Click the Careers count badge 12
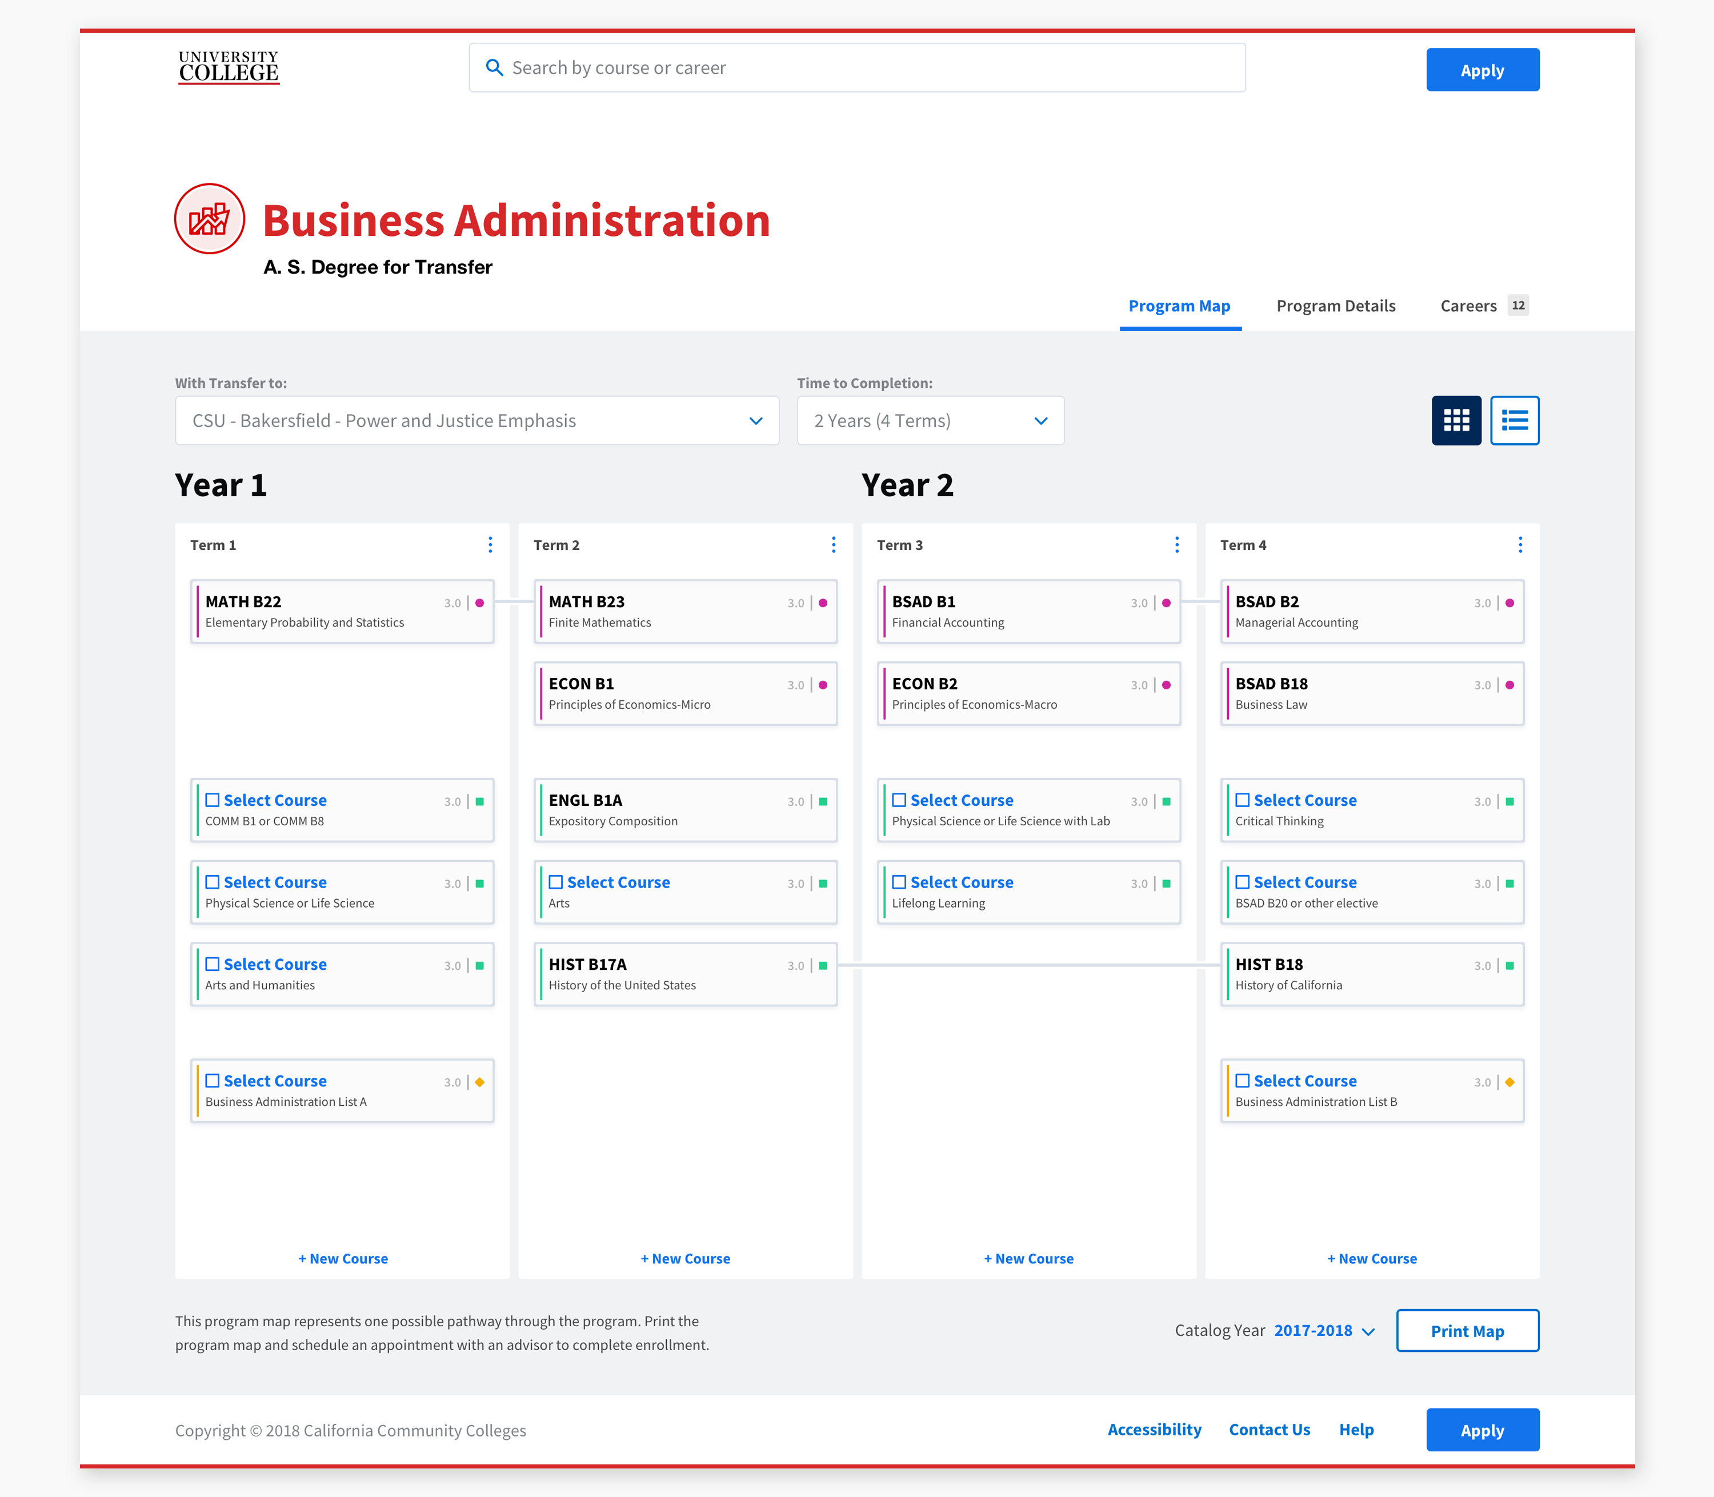Image resolution: width=1714 pixels, height=1497 pixels. coord(1519,305)
